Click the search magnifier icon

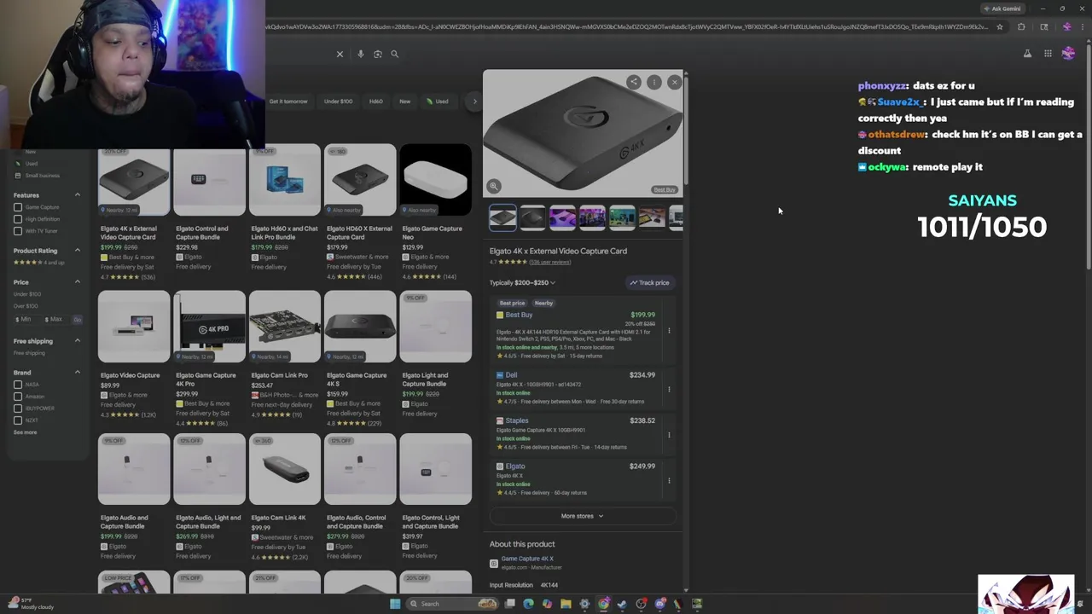(x=394, y=54)
